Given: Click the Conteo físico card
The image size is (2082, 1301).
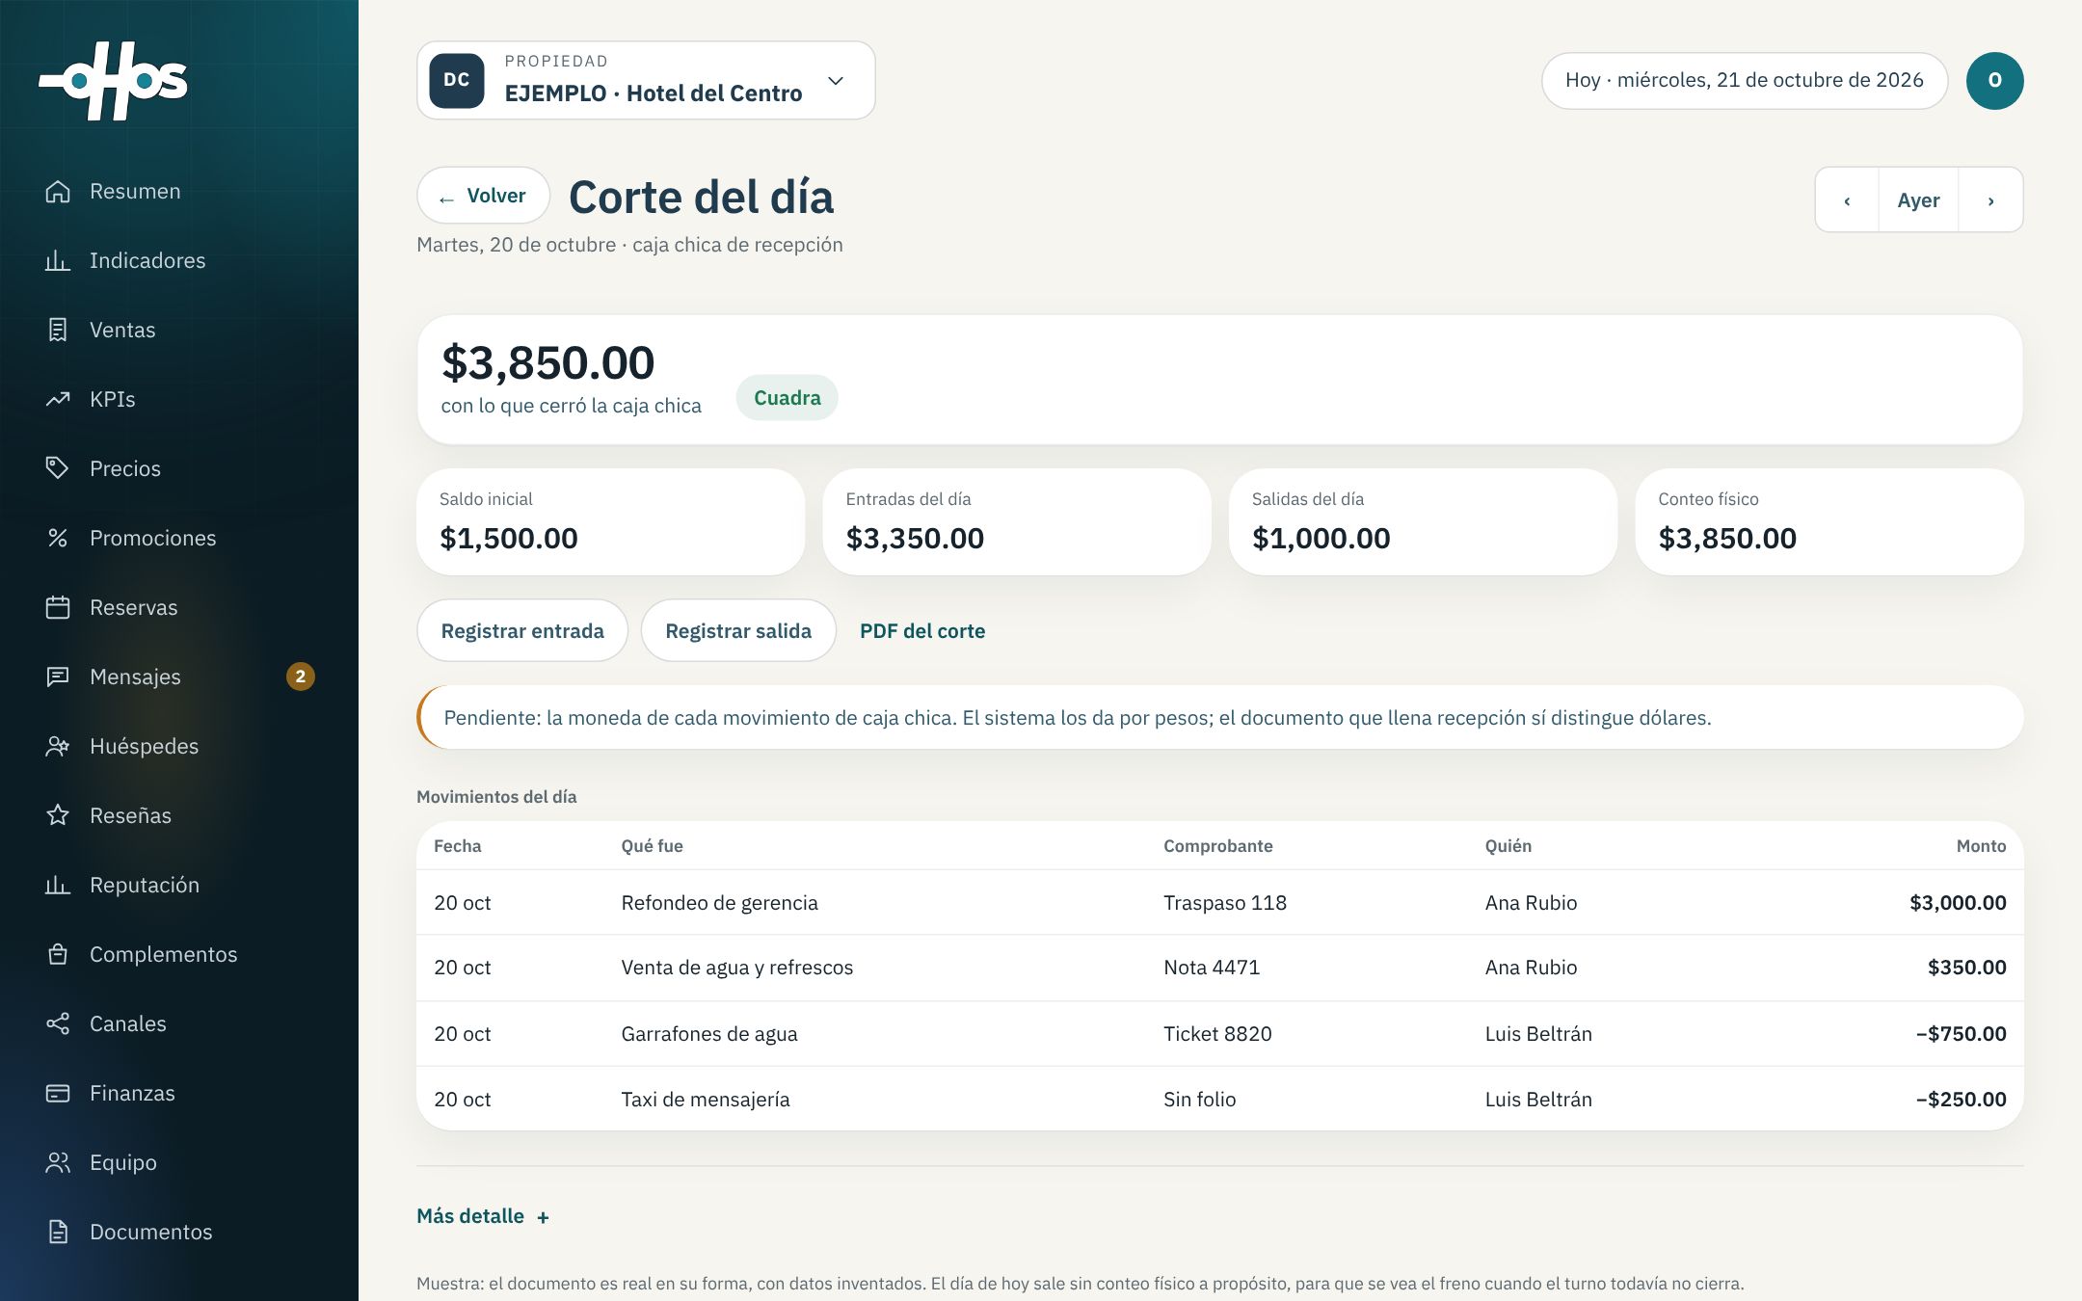Looking at the screenshot, I should 1828,521.
